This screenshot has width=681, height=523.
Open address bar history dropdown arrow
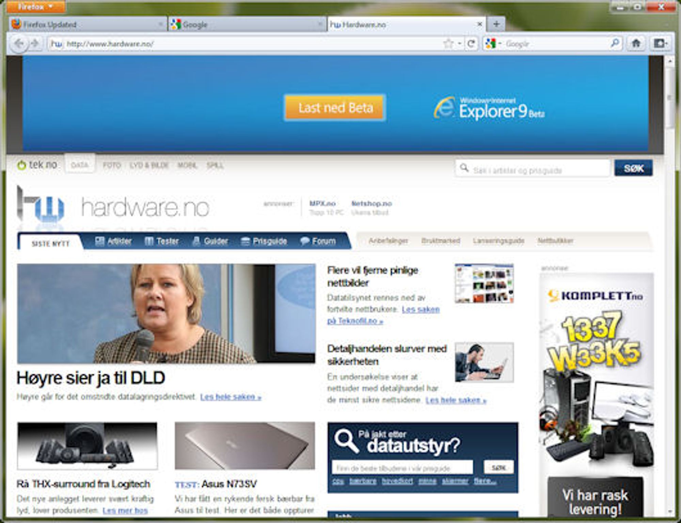(459, 44)
